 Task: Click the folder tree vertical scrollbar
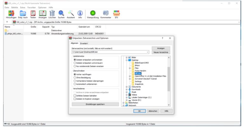click(169, 79)
